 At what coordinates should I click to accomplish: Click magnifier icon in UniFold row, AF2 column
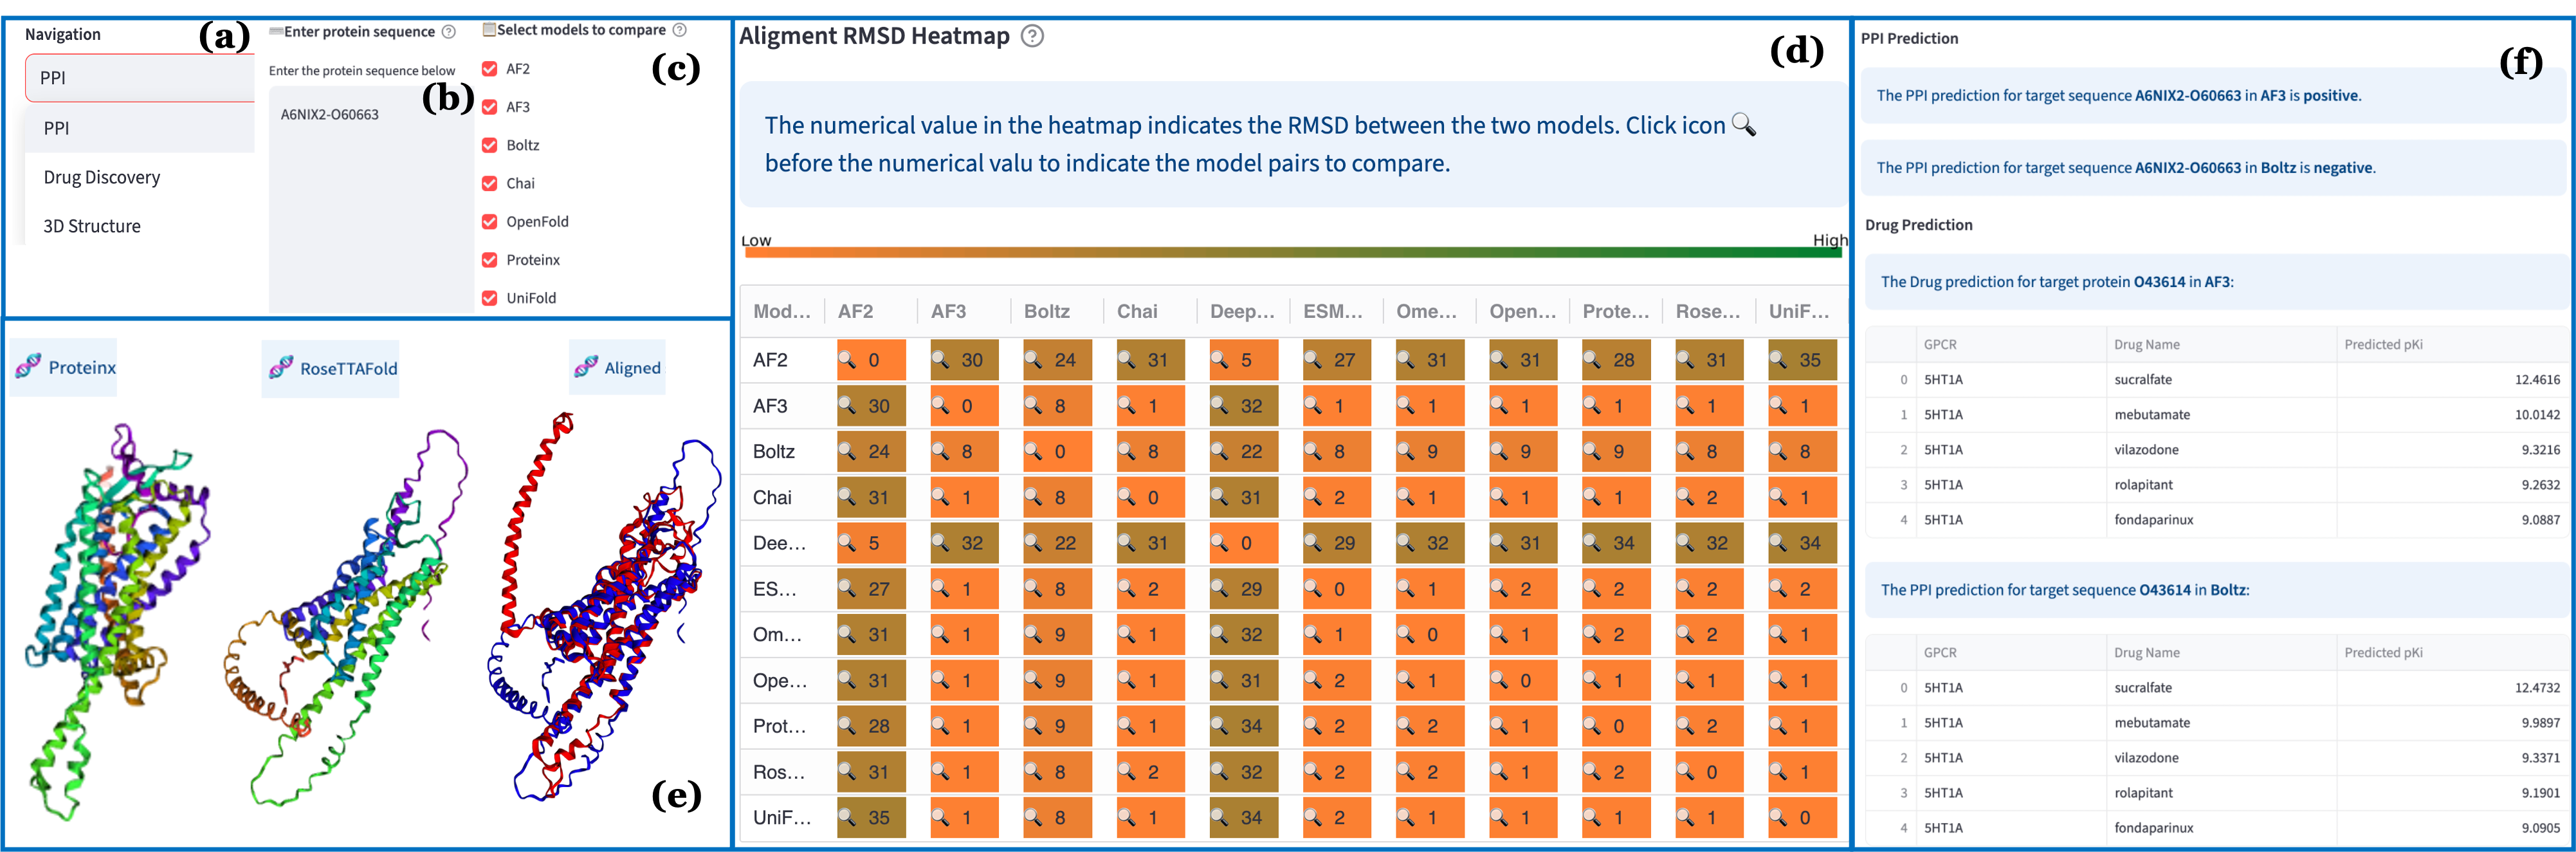coord(847,817)
